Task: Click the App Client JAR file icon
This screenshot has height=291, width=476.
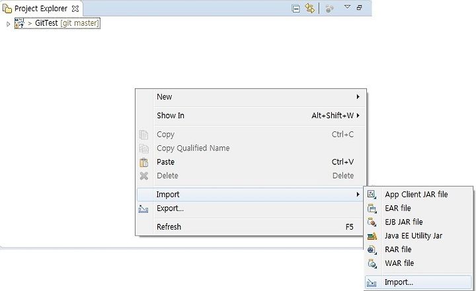Action: 372,194
